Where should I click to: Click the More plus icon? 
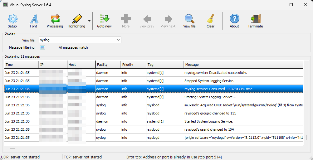point(126,19)
